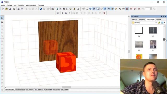Toggle shading cube display
The height and width of the screenshot is (94, 167).
pos(105,9)
